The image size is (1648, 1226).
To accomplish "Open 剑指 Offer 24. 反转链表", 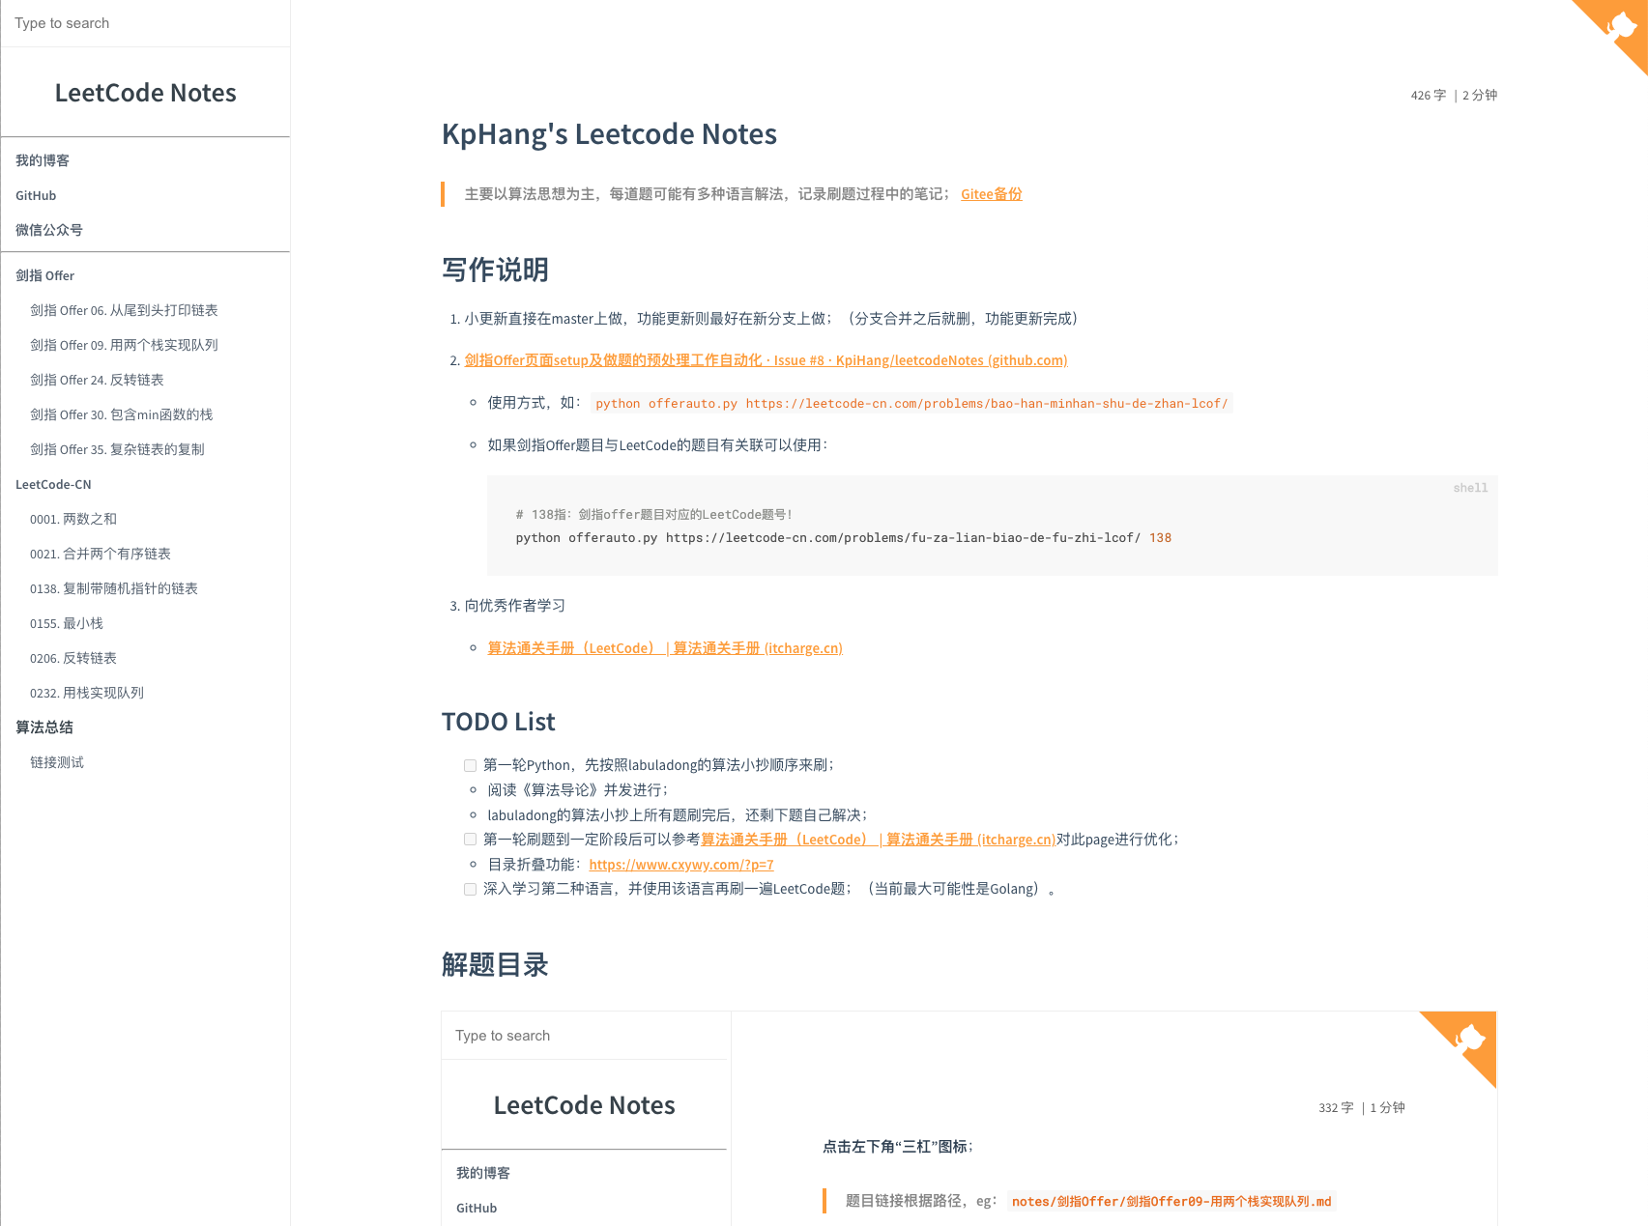I will [97, 380].
